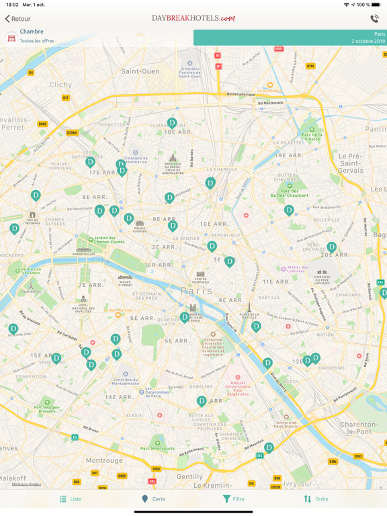The image size is (387, 516).
Task: Switch to the Carte tab
Action: coord(153,499)
